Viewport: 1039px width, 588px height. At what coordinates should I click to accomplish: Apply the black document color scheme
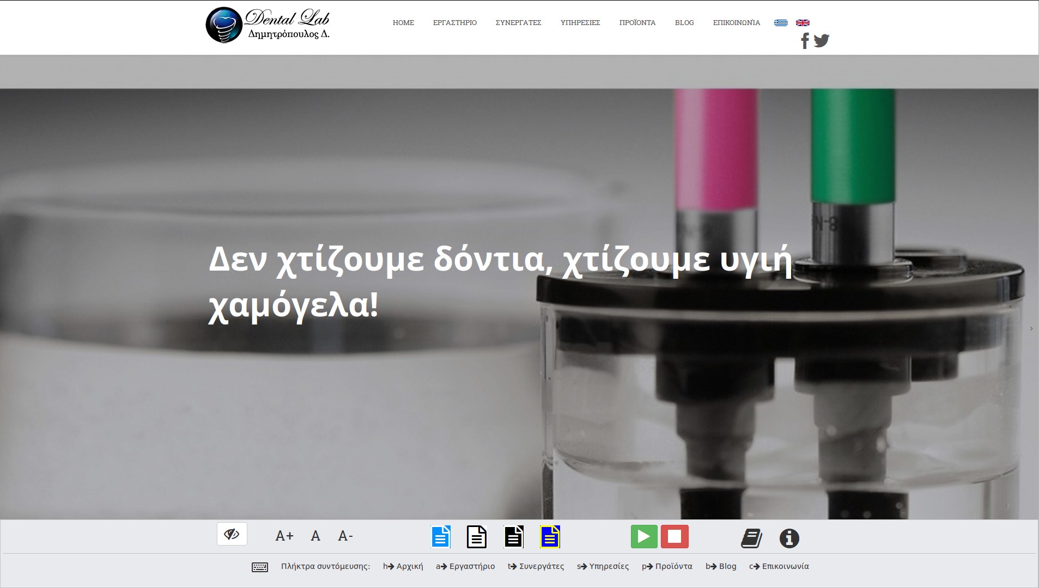click(x=514, y=537)
